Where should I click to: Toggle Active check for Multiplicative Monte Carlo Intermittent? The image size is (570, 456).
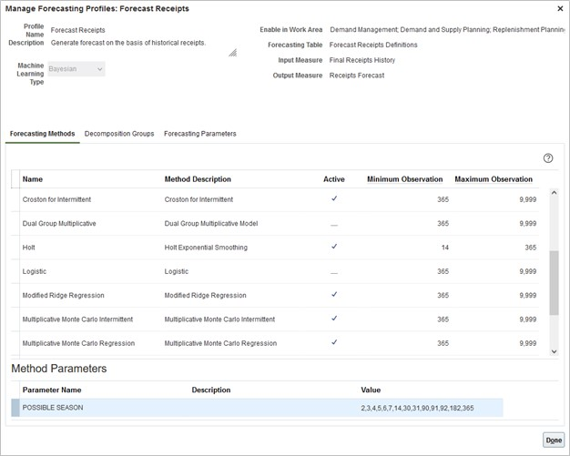[334, 319]
